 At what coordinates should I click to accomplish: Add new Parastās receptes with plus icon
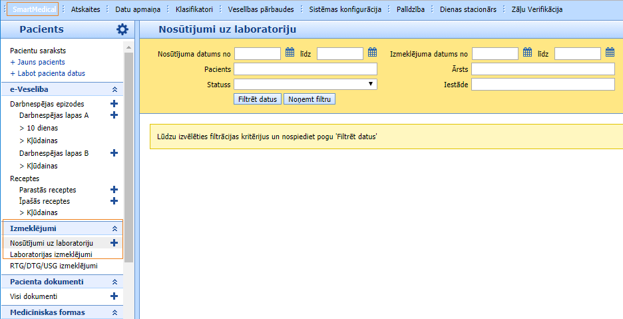(x=114, y=190)
